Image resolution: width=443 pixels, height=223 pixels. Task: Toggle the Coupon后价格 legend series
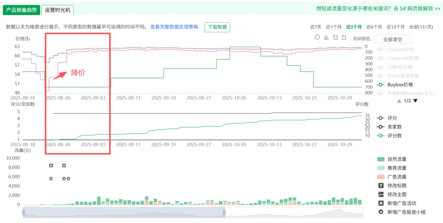click(397, 58)
